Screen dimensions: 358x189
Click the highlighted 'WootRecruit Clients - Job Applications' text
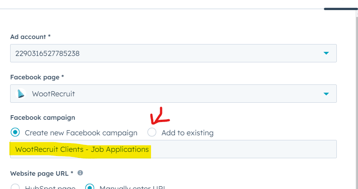82,150
